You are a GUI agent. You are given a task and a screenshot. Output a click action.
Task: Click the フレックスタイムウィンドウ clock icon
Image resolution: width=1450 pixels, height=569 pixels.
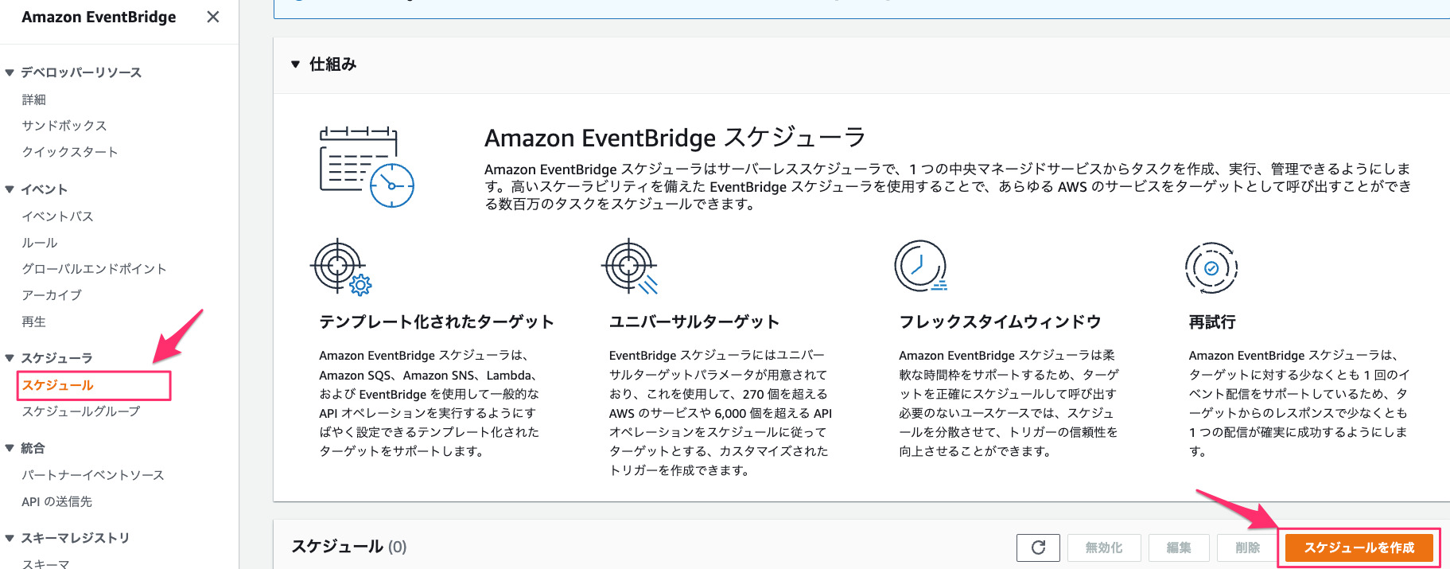(919, 266)
